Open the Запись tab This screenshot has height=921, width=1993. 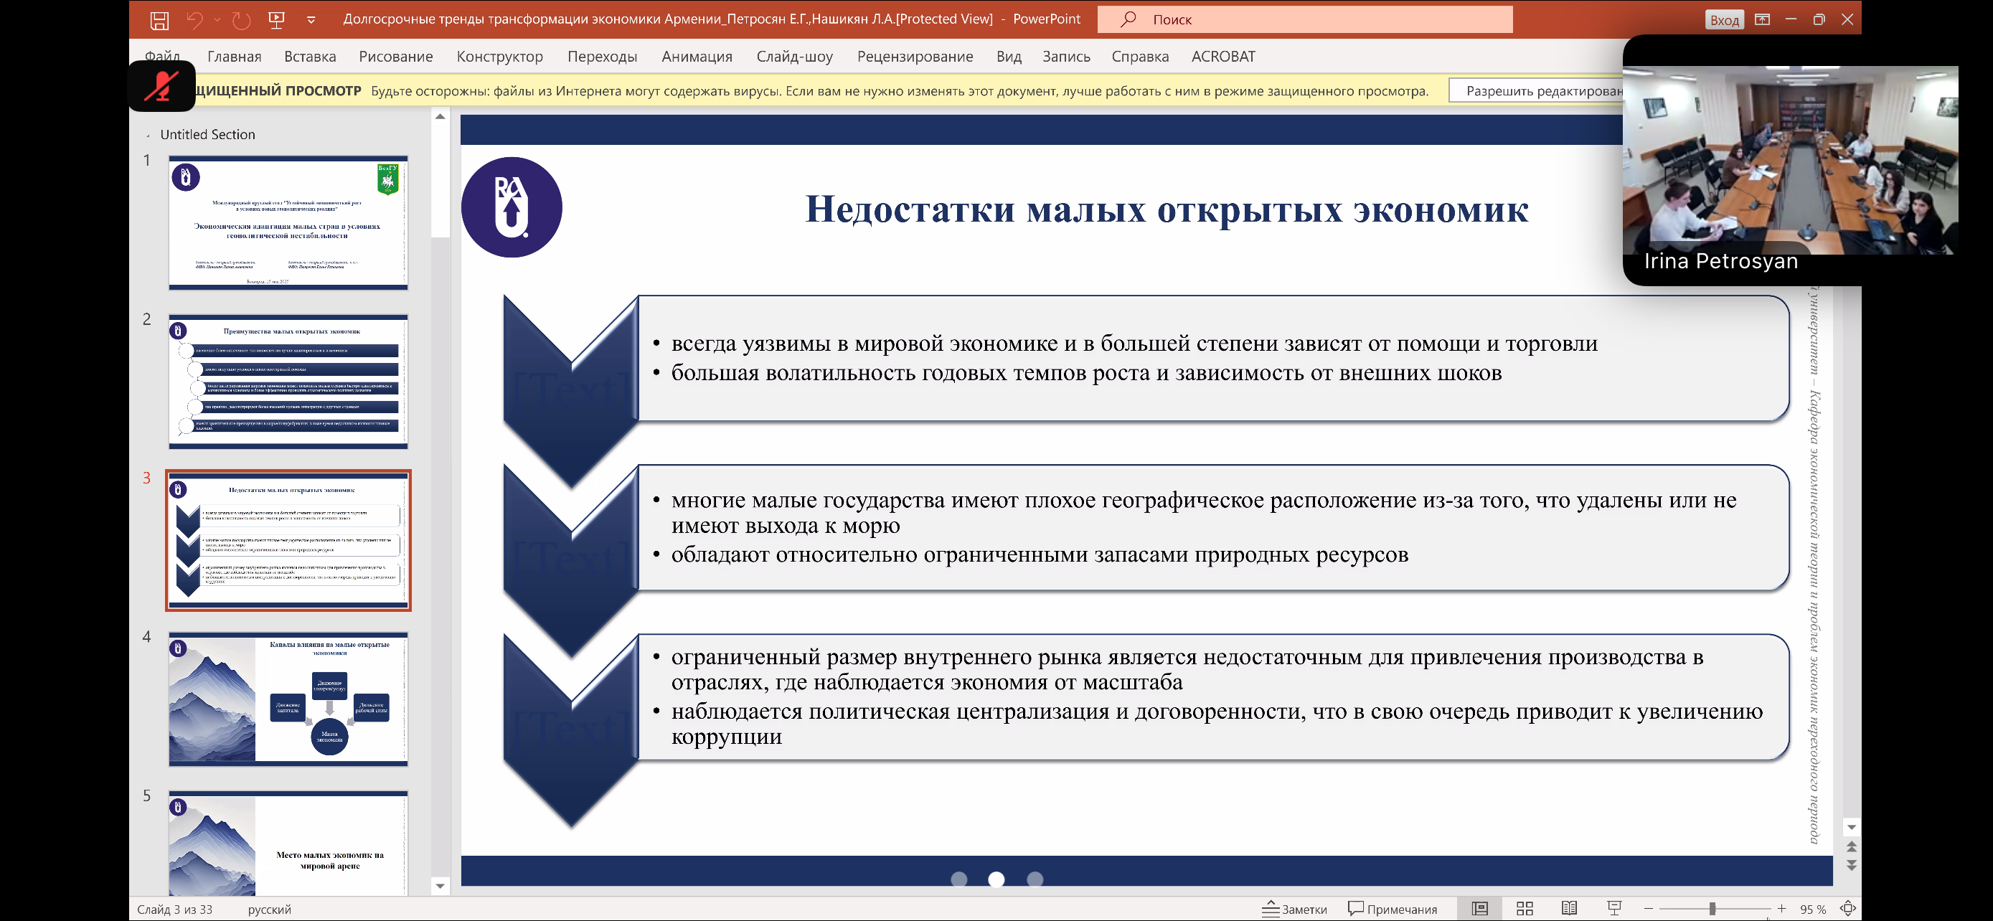[1065, 57]
